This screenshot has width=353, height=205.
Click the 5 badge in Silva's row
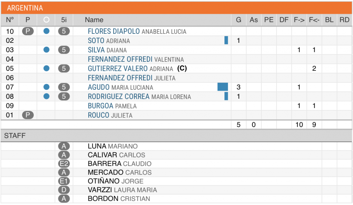(64, 50)
